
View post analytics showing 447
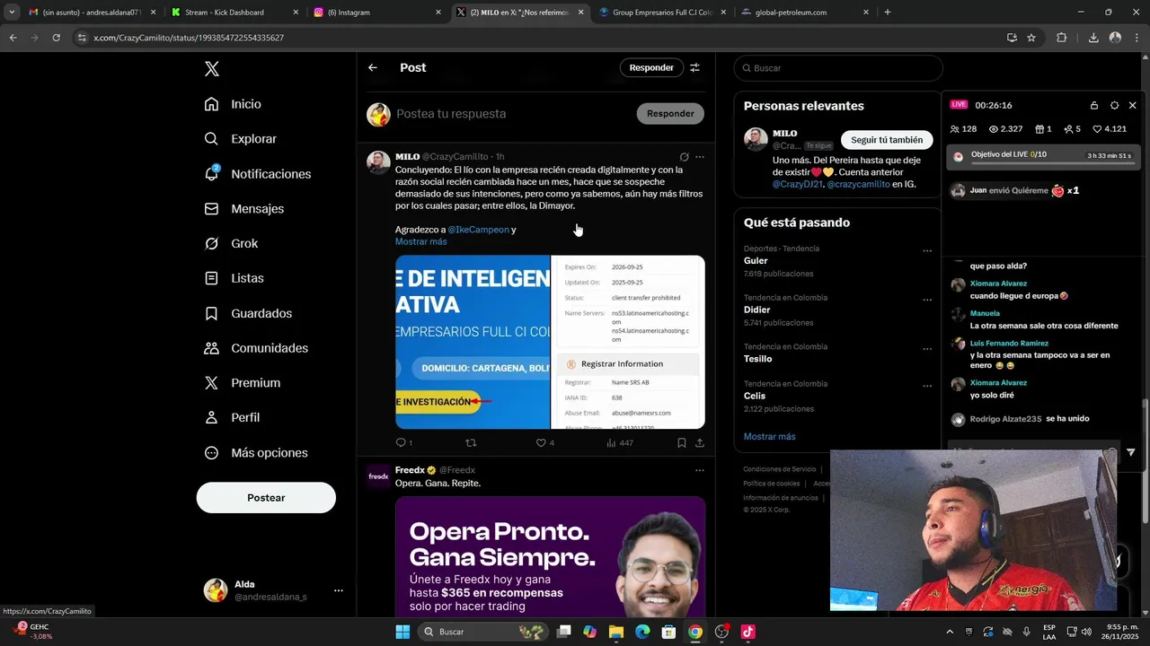click(x=620, y=442)
